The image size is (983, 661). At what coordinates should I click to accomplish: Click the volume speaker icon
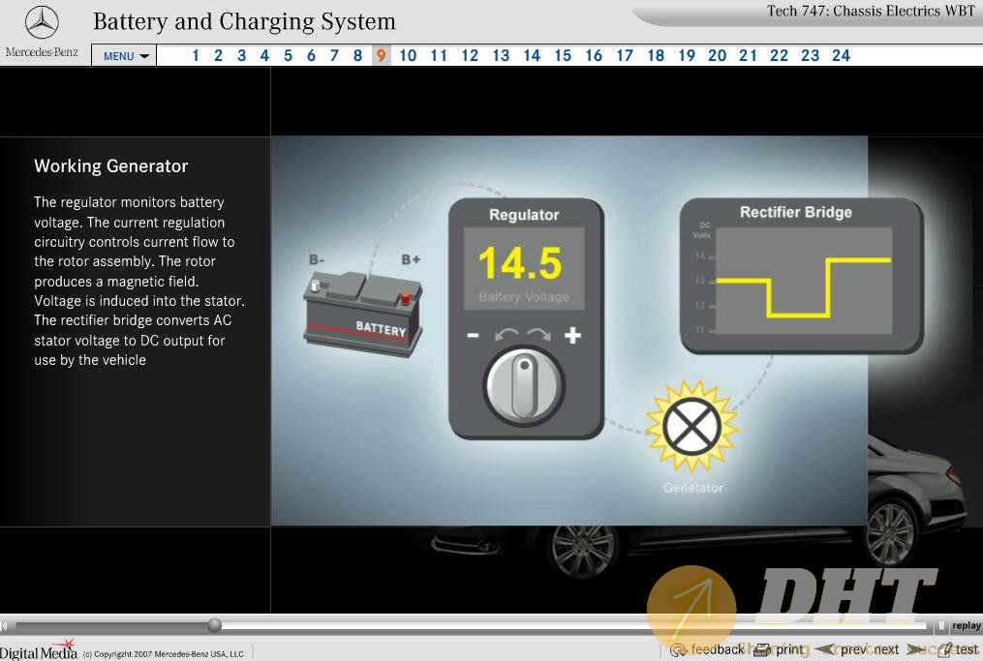5,625
